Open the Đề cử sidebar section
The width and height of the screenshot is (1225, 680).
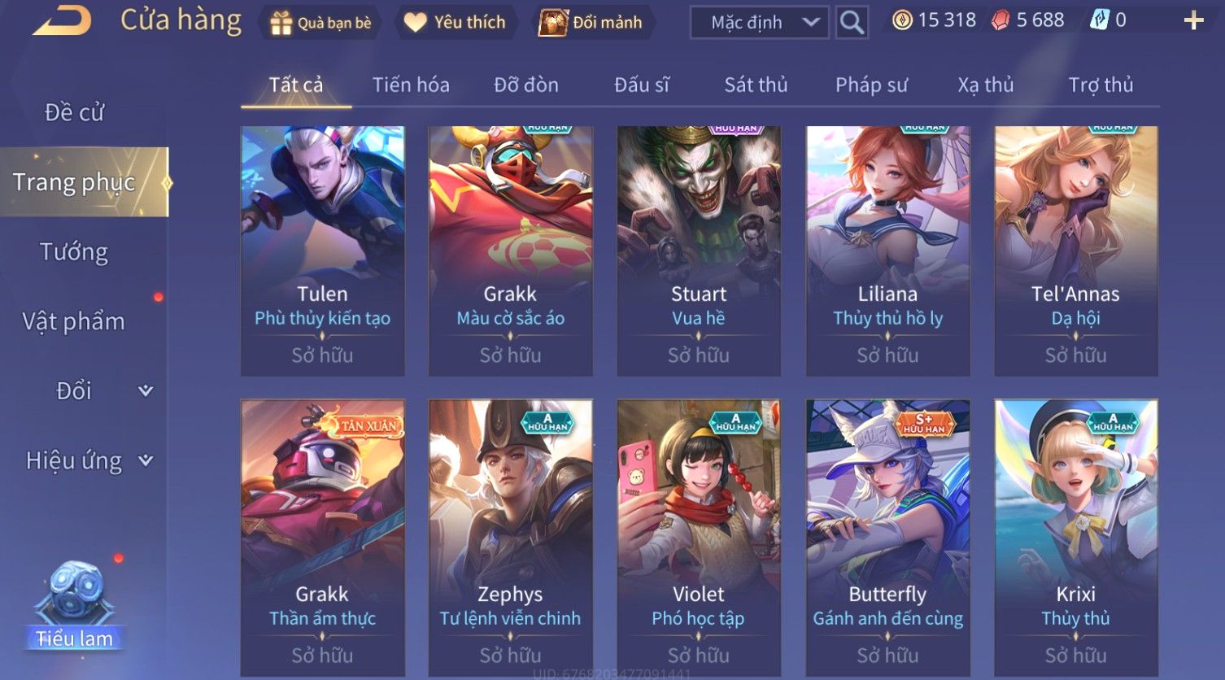pos(74,112)
